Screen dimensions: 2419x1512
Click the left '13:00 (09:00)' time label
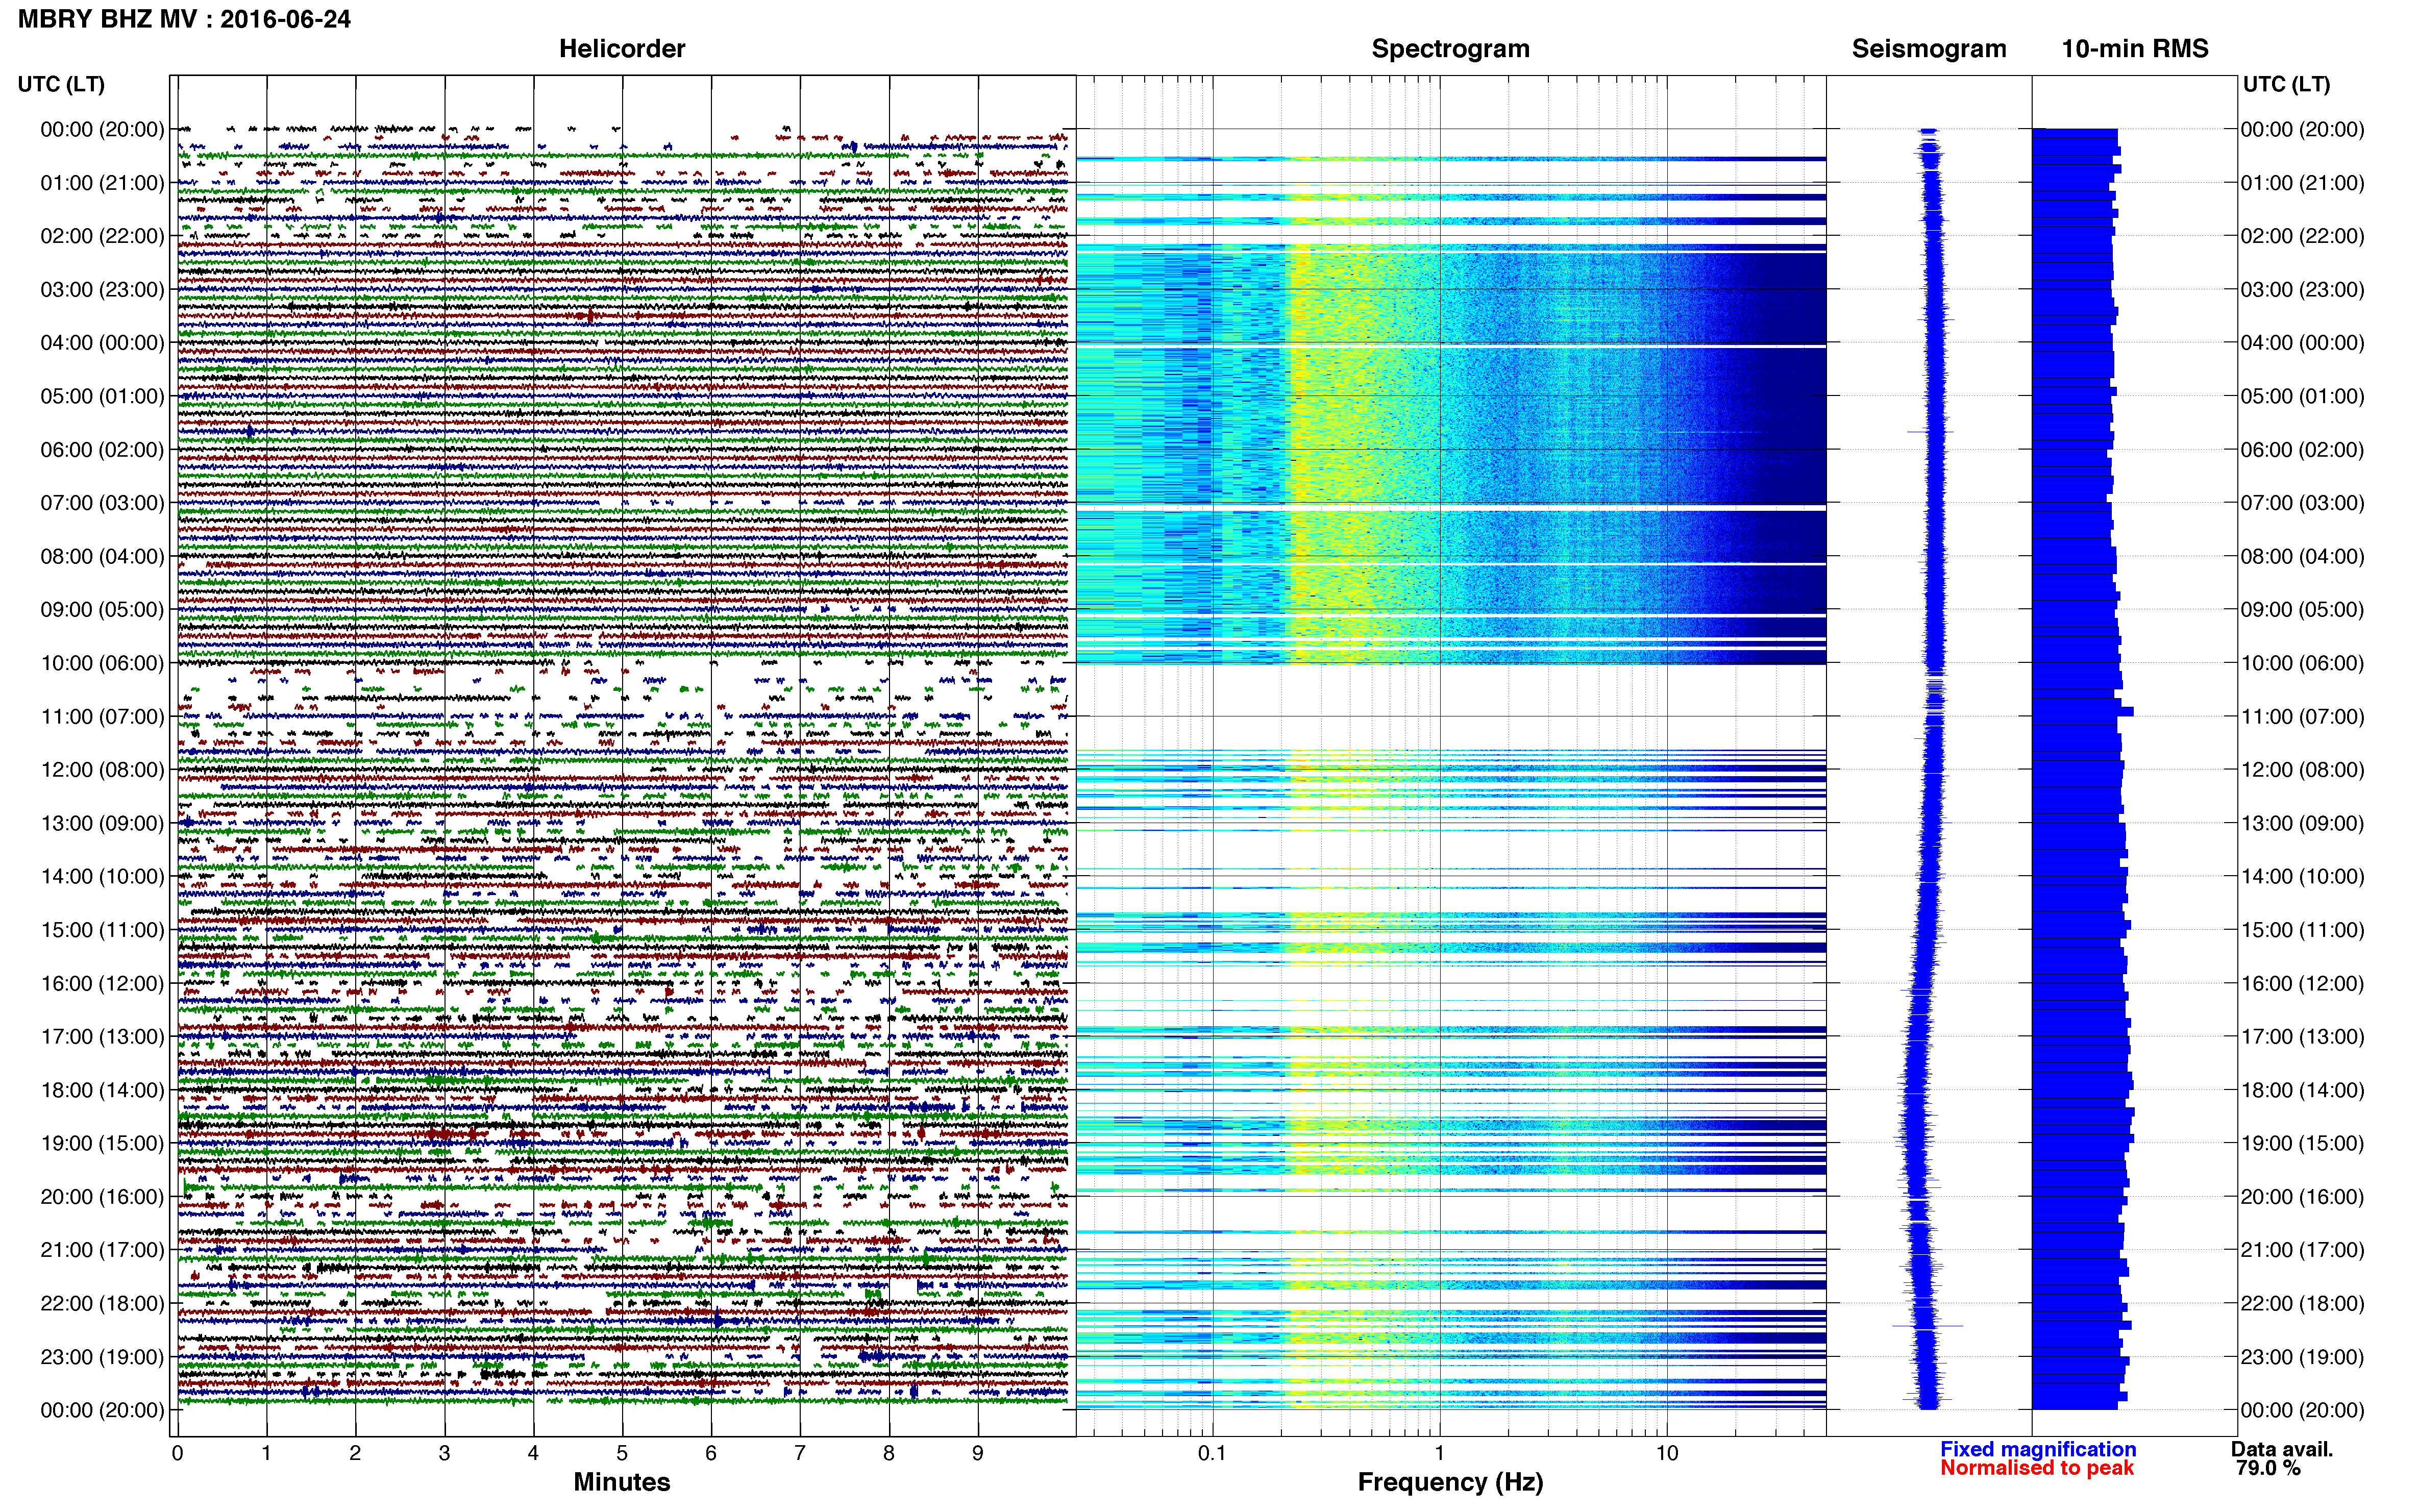(102, 823)
